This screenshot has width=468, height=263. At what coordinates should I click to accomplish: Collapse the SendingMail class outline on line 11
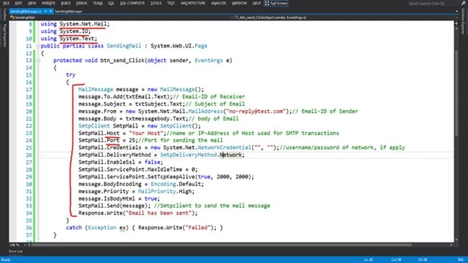point(38,46)
